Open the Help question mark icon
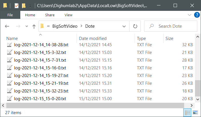 [197, 15]
